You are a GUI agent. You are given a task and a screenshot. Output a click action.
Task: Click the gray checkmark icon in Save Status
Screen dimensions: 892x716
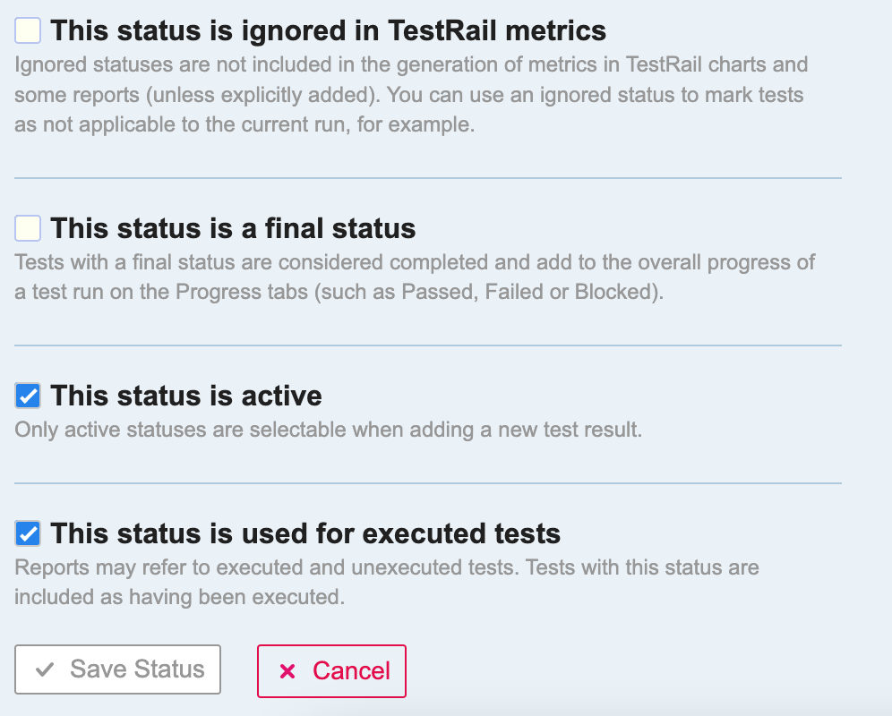click(44, 669)
